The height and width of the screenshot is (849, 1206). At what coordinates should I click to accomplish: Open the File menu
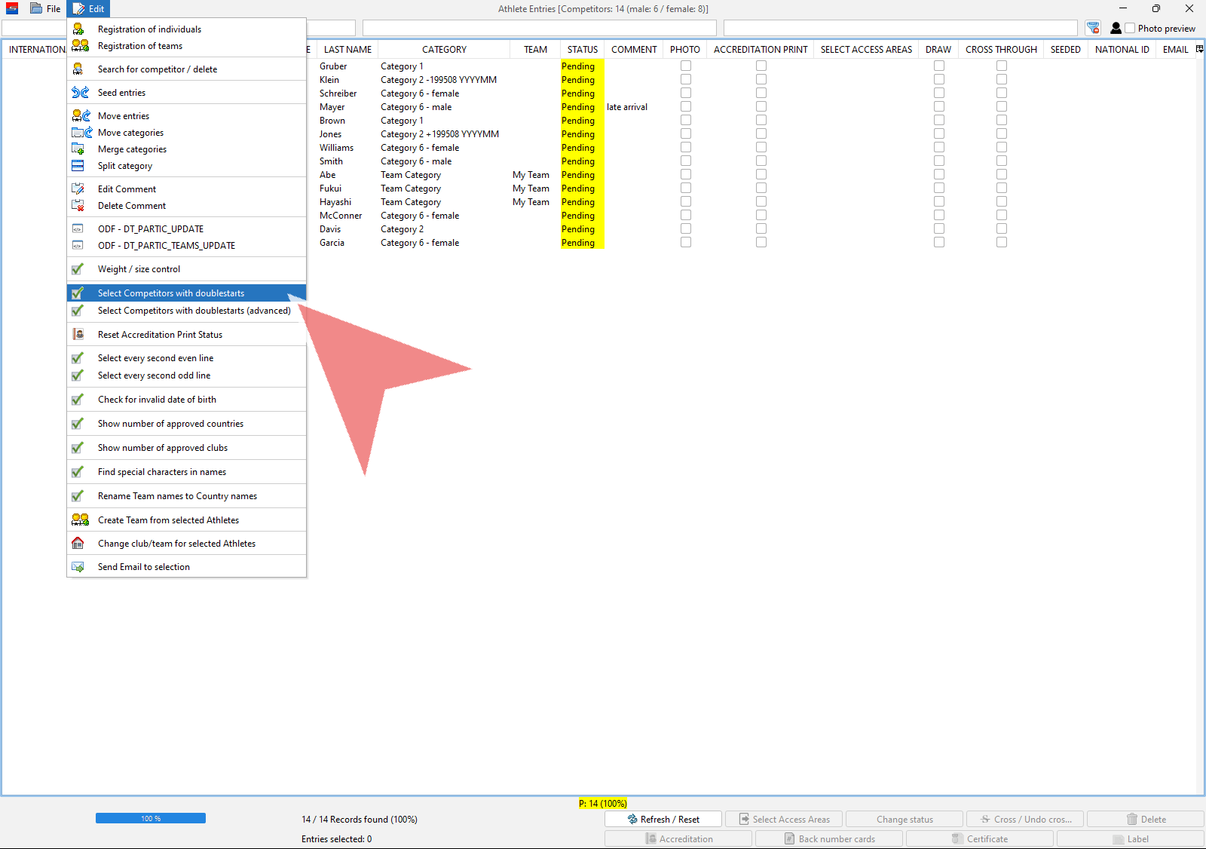pyautogui.click(x=45, y=9)
